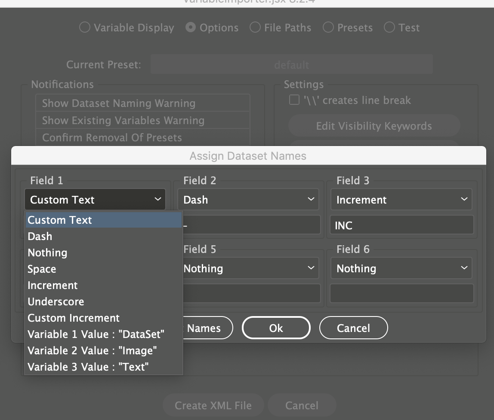
Task: Click the Field 3 INC text field
Action: tap(401, 225)
